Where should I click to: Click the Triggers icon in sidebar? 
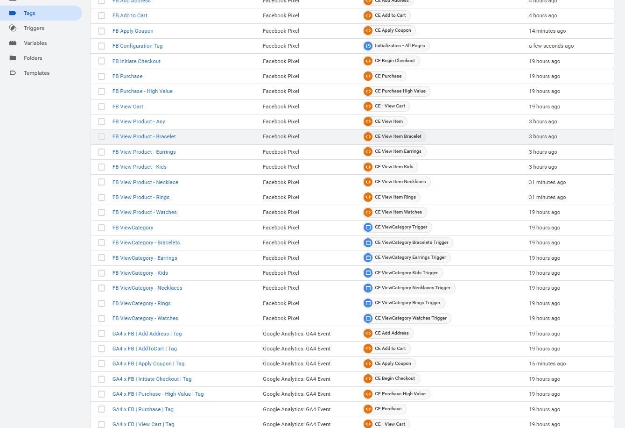click(x=13, y=28)
